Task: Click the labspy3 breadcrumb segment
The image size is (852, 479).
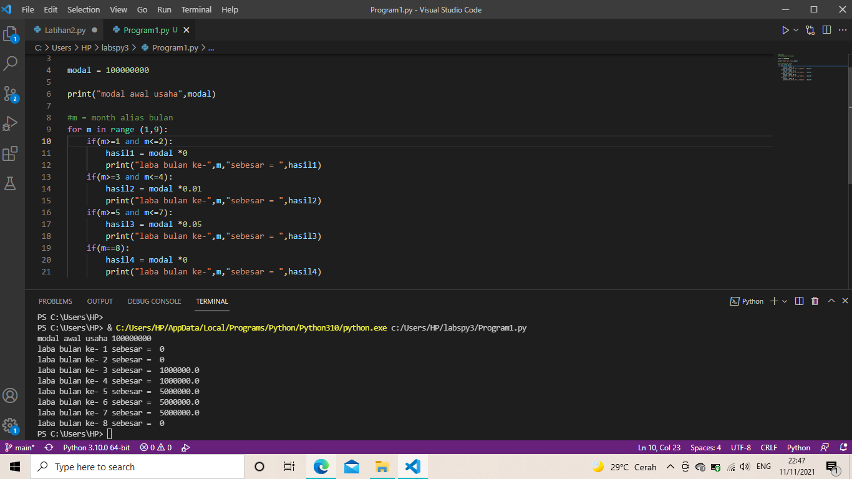Action: point(115,47)
